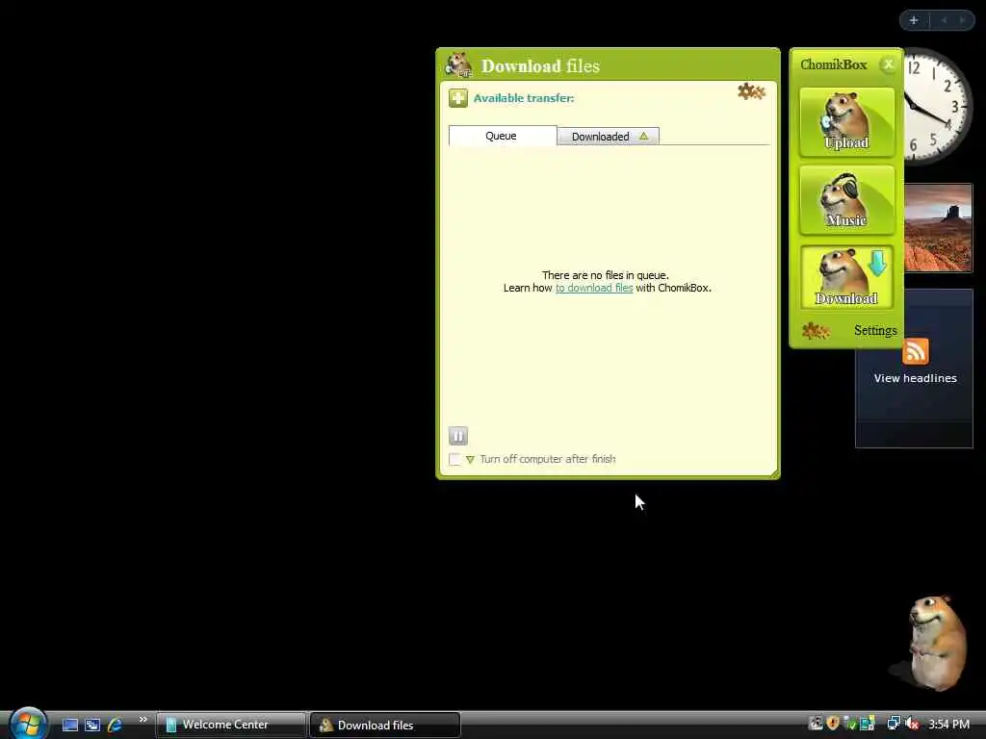
Task: Follow the "to download files" link
Action: click(x=593, y=288)
